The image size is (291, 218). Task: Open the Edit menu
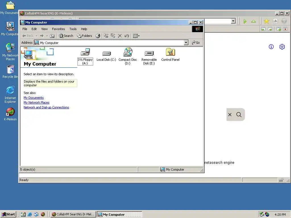coord(34,29)
